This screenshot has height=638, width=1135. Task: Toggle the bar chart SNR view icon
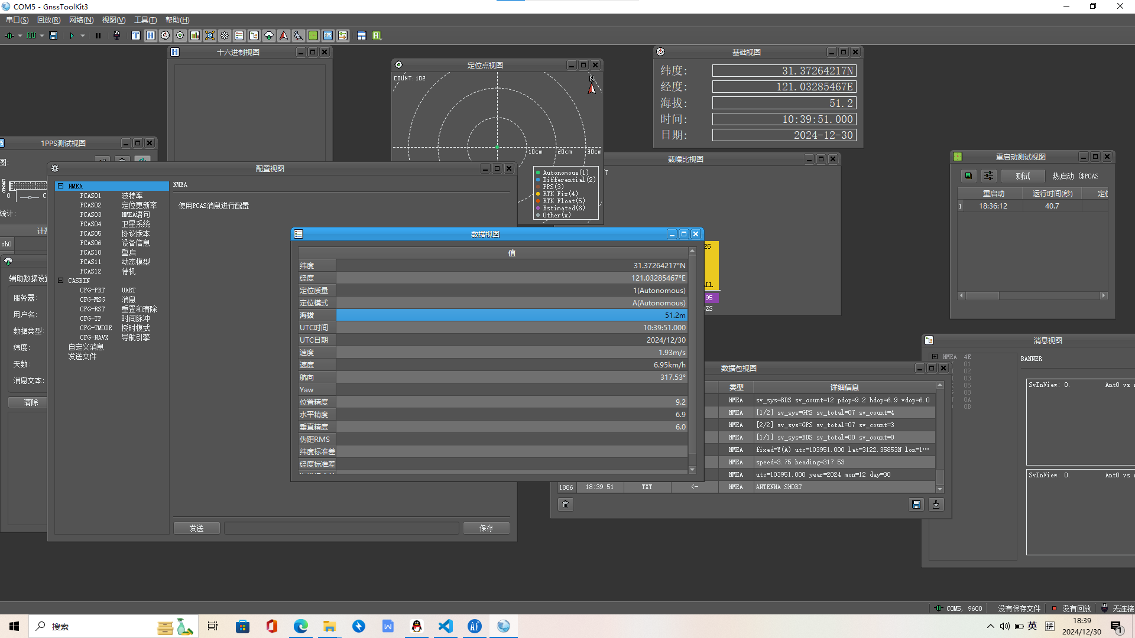coord(195,36)
